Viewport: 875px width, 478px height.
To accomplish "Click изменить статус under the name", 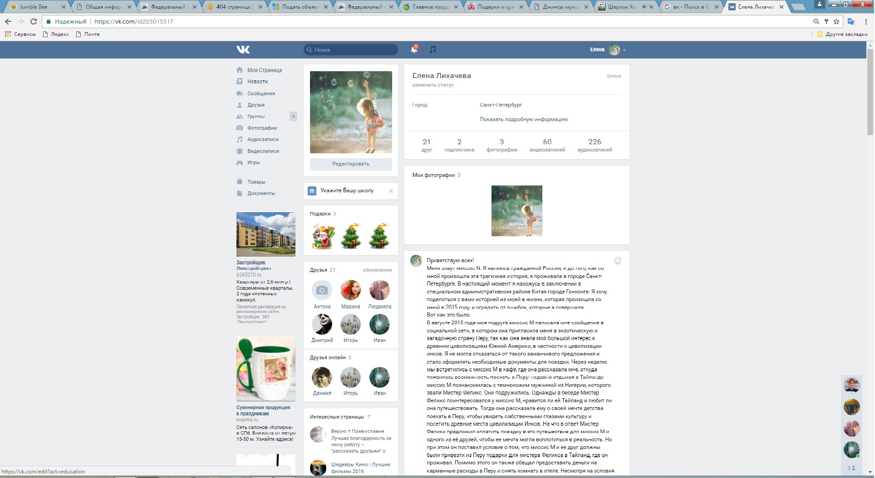I will click(x=433, y=85).
